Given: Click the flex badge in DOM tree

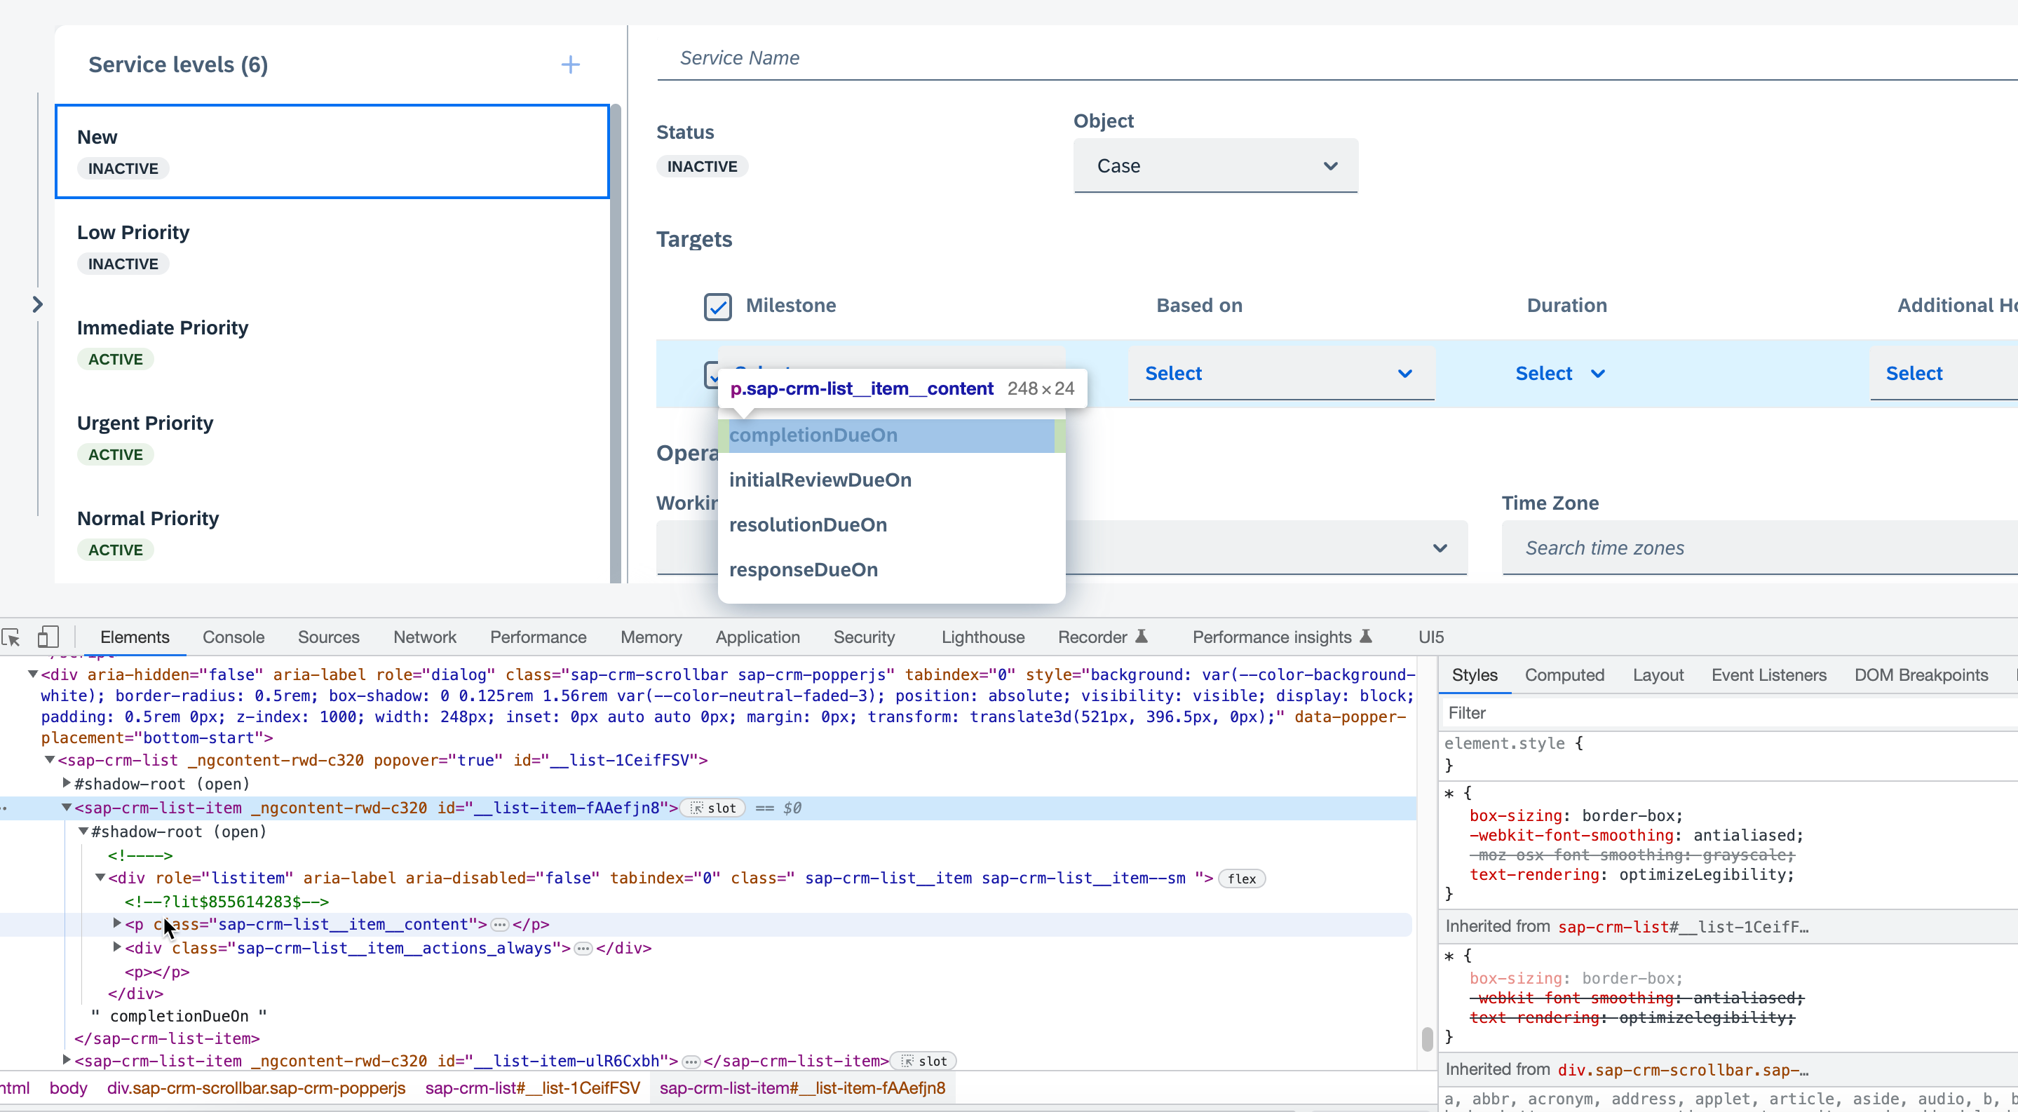Looking at the screenshot, I should [1242, 879].
